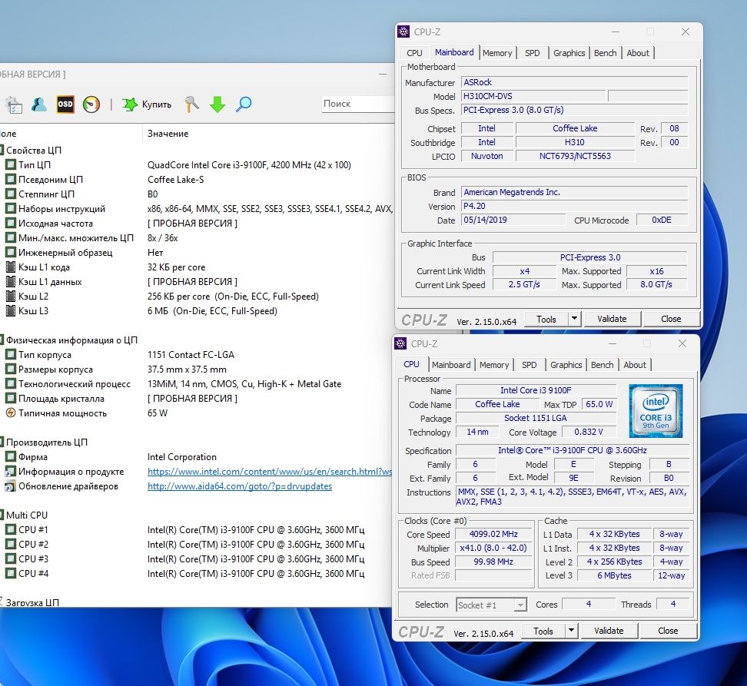Select the icon beside Наборы инструкций row
Screen dimensions: 747x686
(x=11, y=208)
